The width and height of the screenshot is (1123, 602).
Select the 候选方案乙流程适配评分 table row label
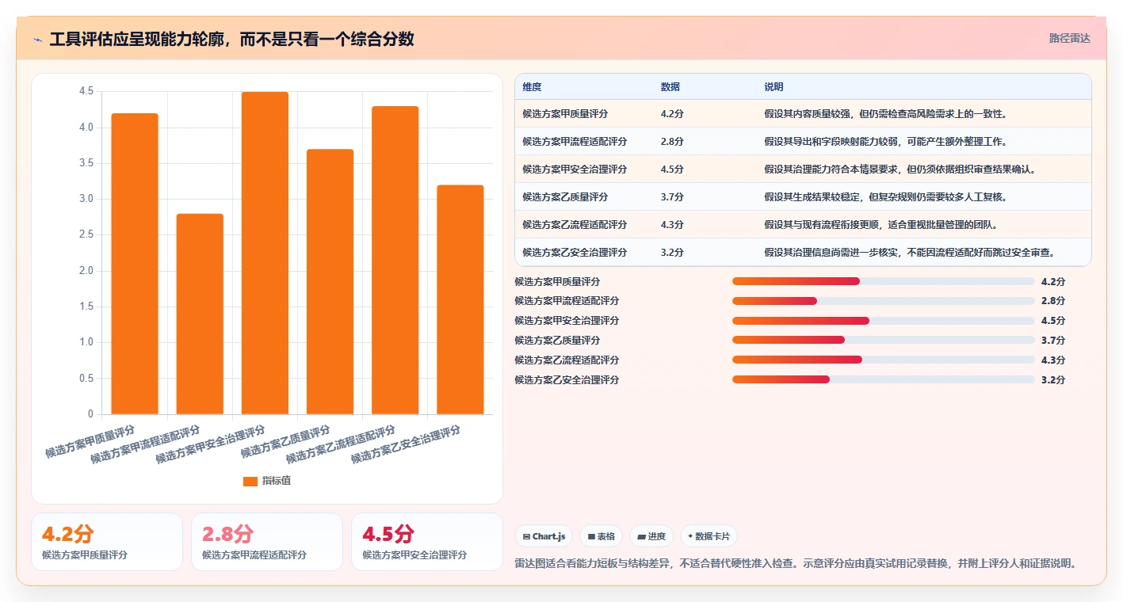[x=575, y=225]
